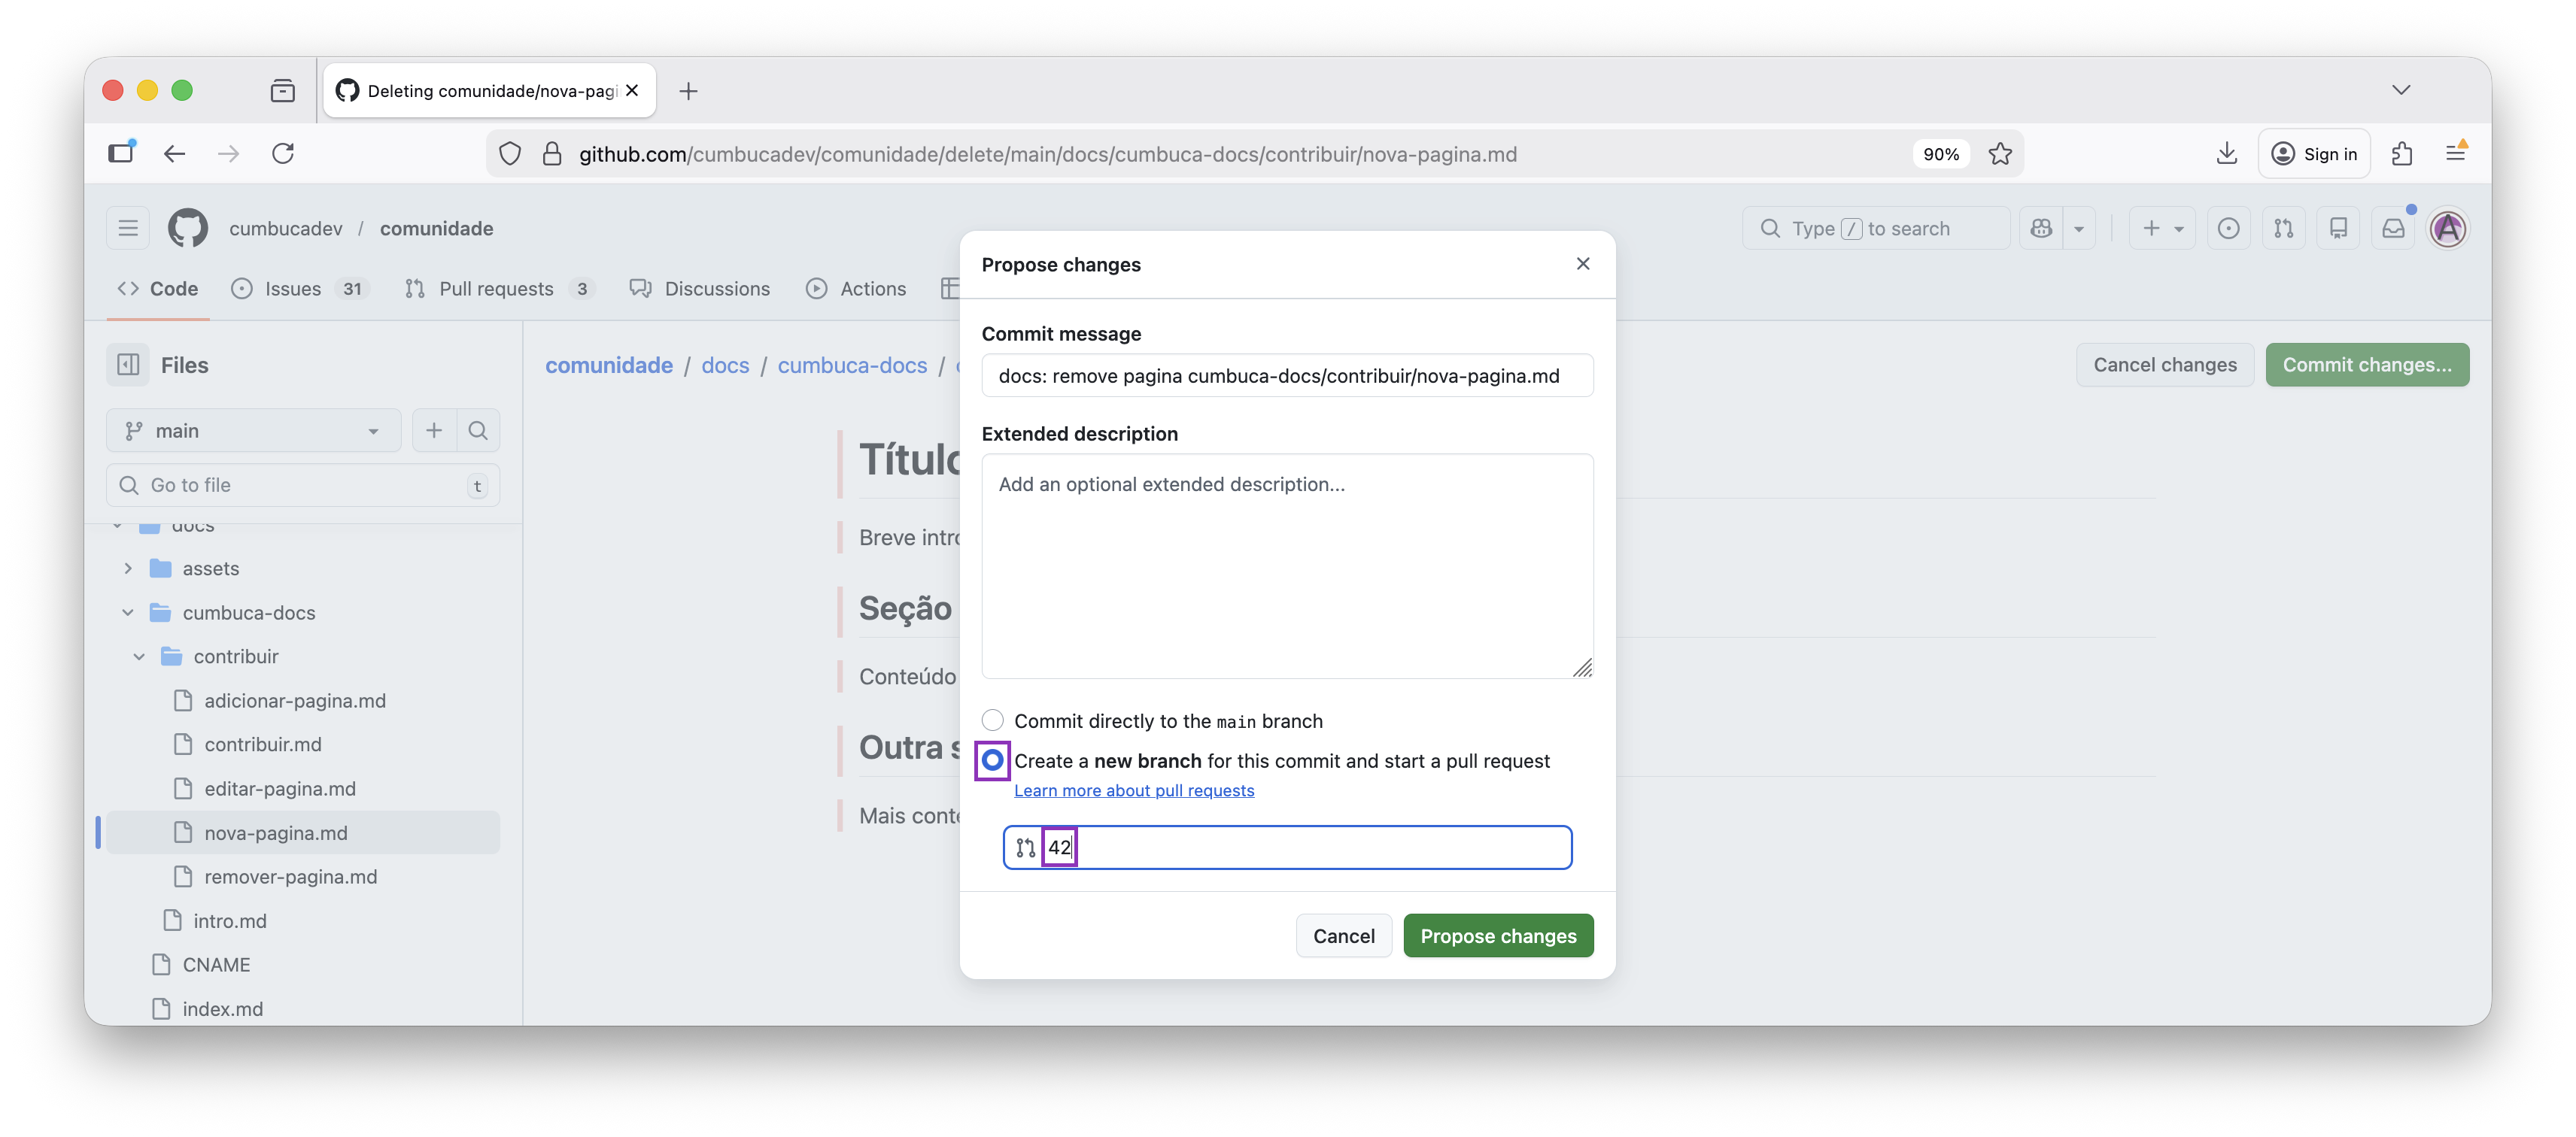2576x1137 pixels.
Task: List all tabs dropdown arrow
Action: tap(2401, 91)
